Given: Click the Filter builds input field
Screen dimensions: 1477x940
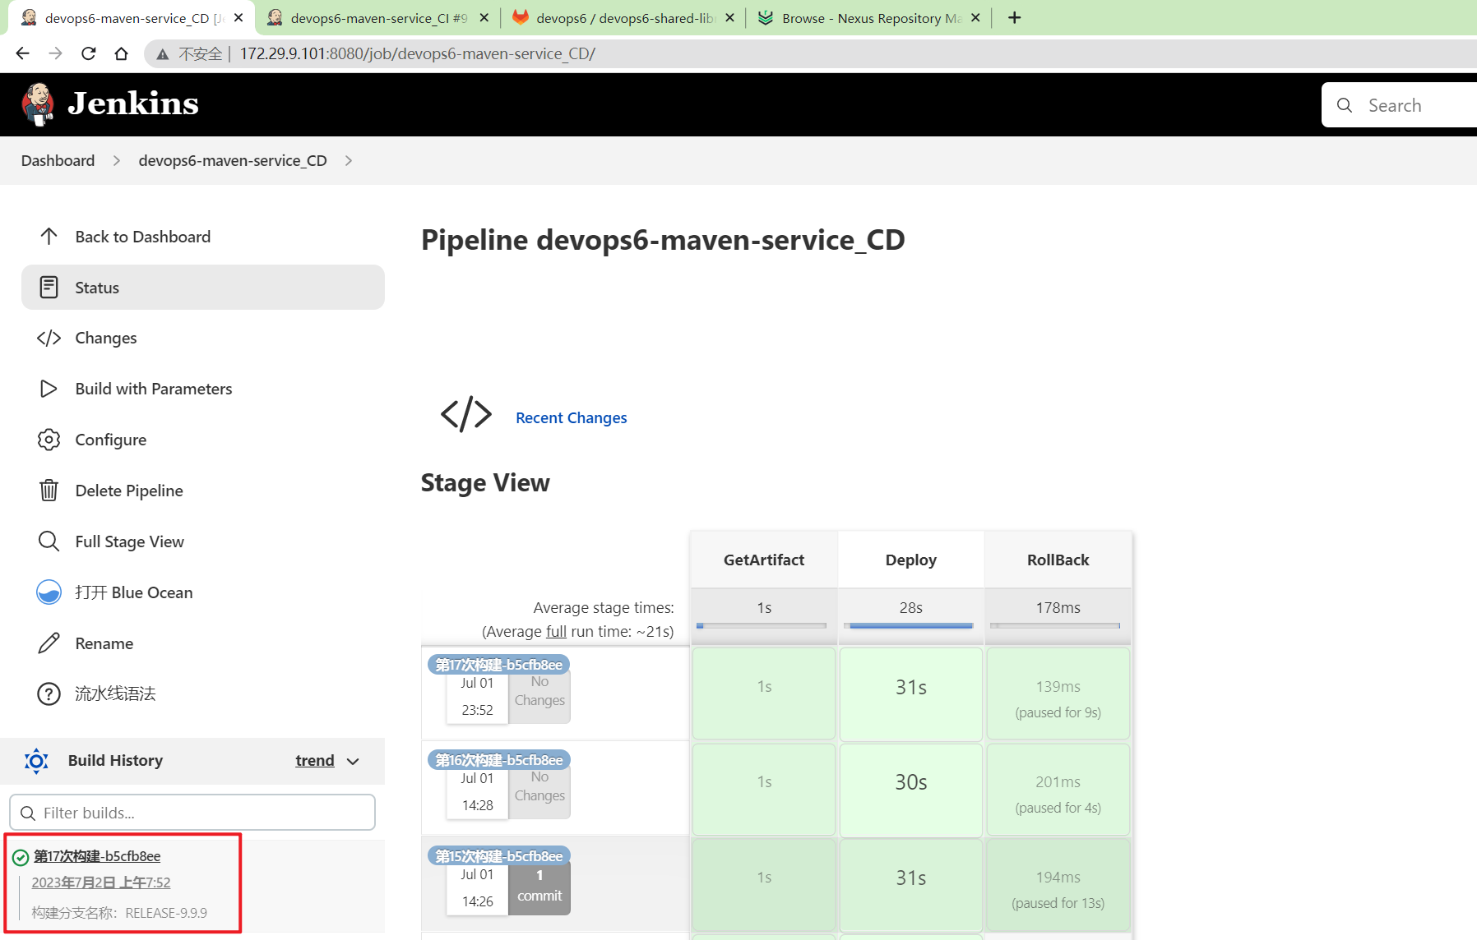Looking at the screenshot, I should tap(192, 813).
